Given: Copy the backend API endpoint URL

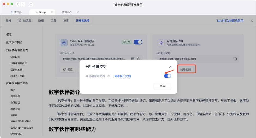Looking at the screenshot, I should [x=235, y=59].
